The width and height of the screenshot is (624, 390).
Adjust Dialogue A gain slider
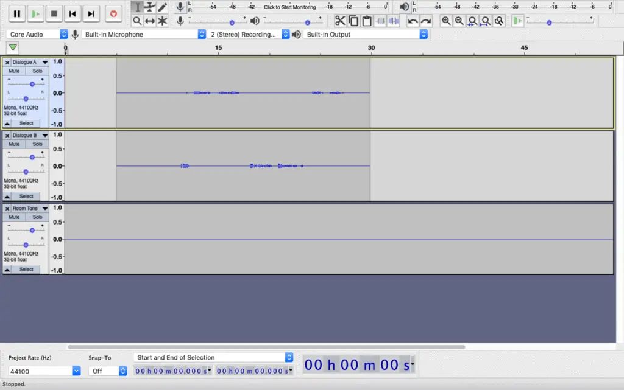32,84
